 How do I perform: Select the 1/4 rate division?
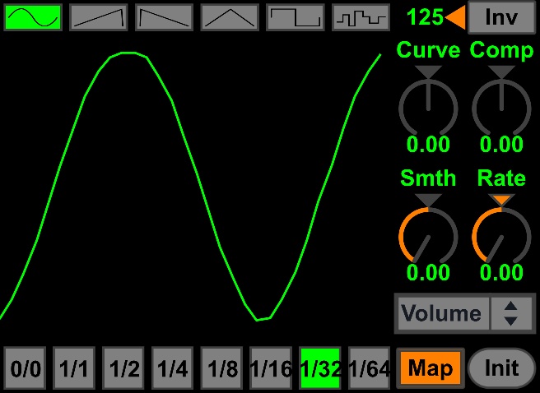tap(173, 368)
